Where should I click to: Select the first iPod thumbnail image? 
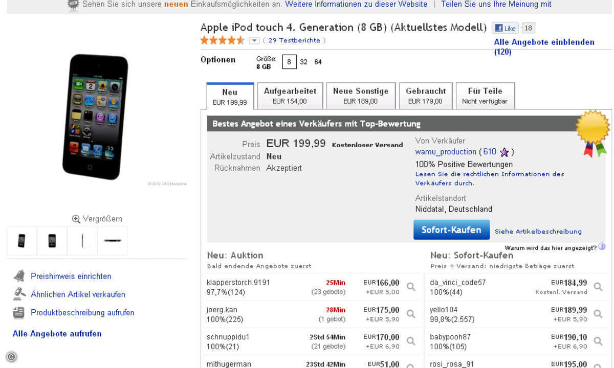21,241
